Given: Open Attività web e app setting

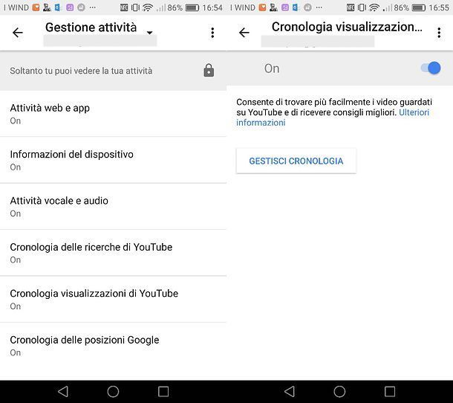Looking at the screenshot, I should point(113,114).
